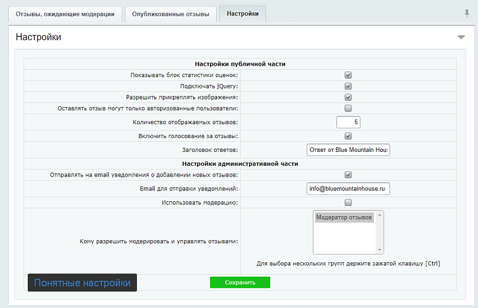
Task: Disable 'Включить голосование за отзывы'
Action: pos(348,137)
